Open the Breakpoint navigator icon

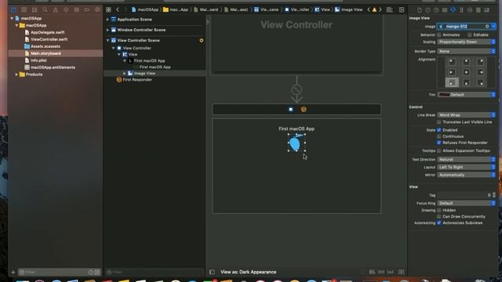[x=87, y=10]
